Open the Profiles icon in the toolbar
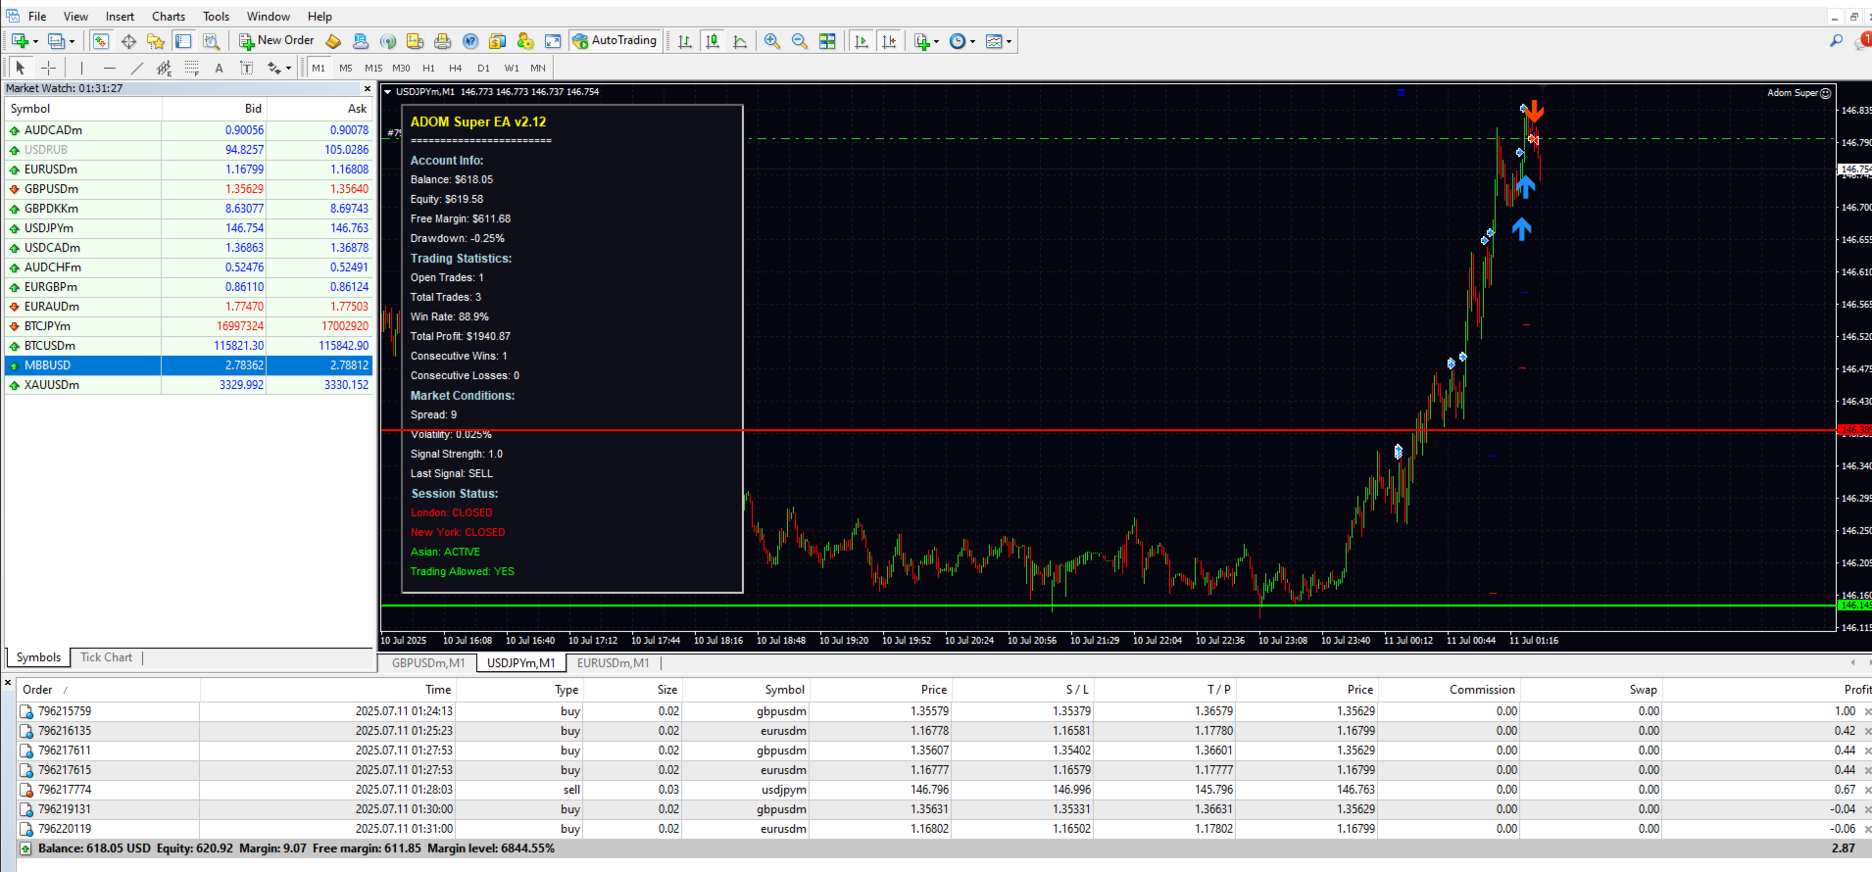Screen dimensions: 1872x872 coord(56,41)
